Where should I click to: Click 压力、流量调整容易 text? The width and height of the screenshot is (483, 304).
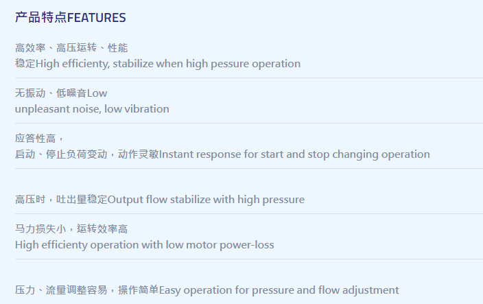(x=61, y=290)
